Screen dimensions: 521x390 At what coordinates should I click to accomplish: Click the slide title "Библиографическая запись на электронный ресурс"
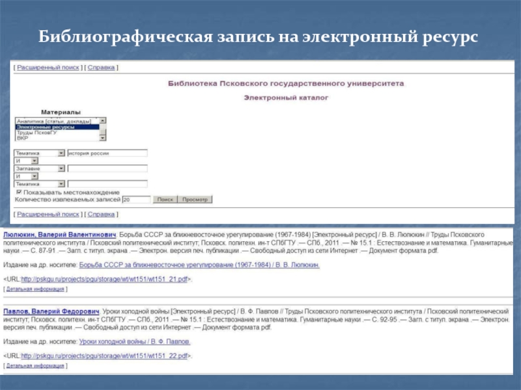tap(258, 36)
